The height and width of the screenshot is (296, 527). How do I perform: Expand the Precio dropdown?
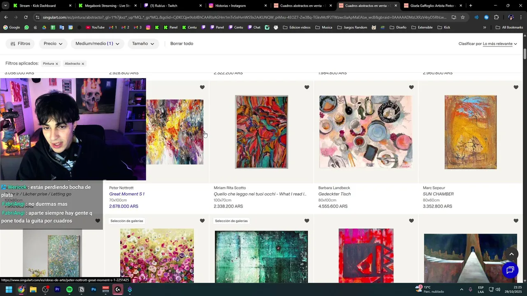tap(53, 44)
